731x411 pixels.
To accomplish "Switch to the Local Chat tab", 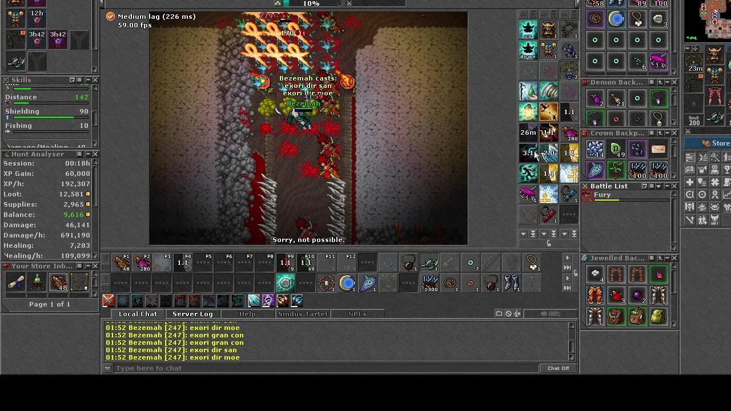I will pos(138,314).
